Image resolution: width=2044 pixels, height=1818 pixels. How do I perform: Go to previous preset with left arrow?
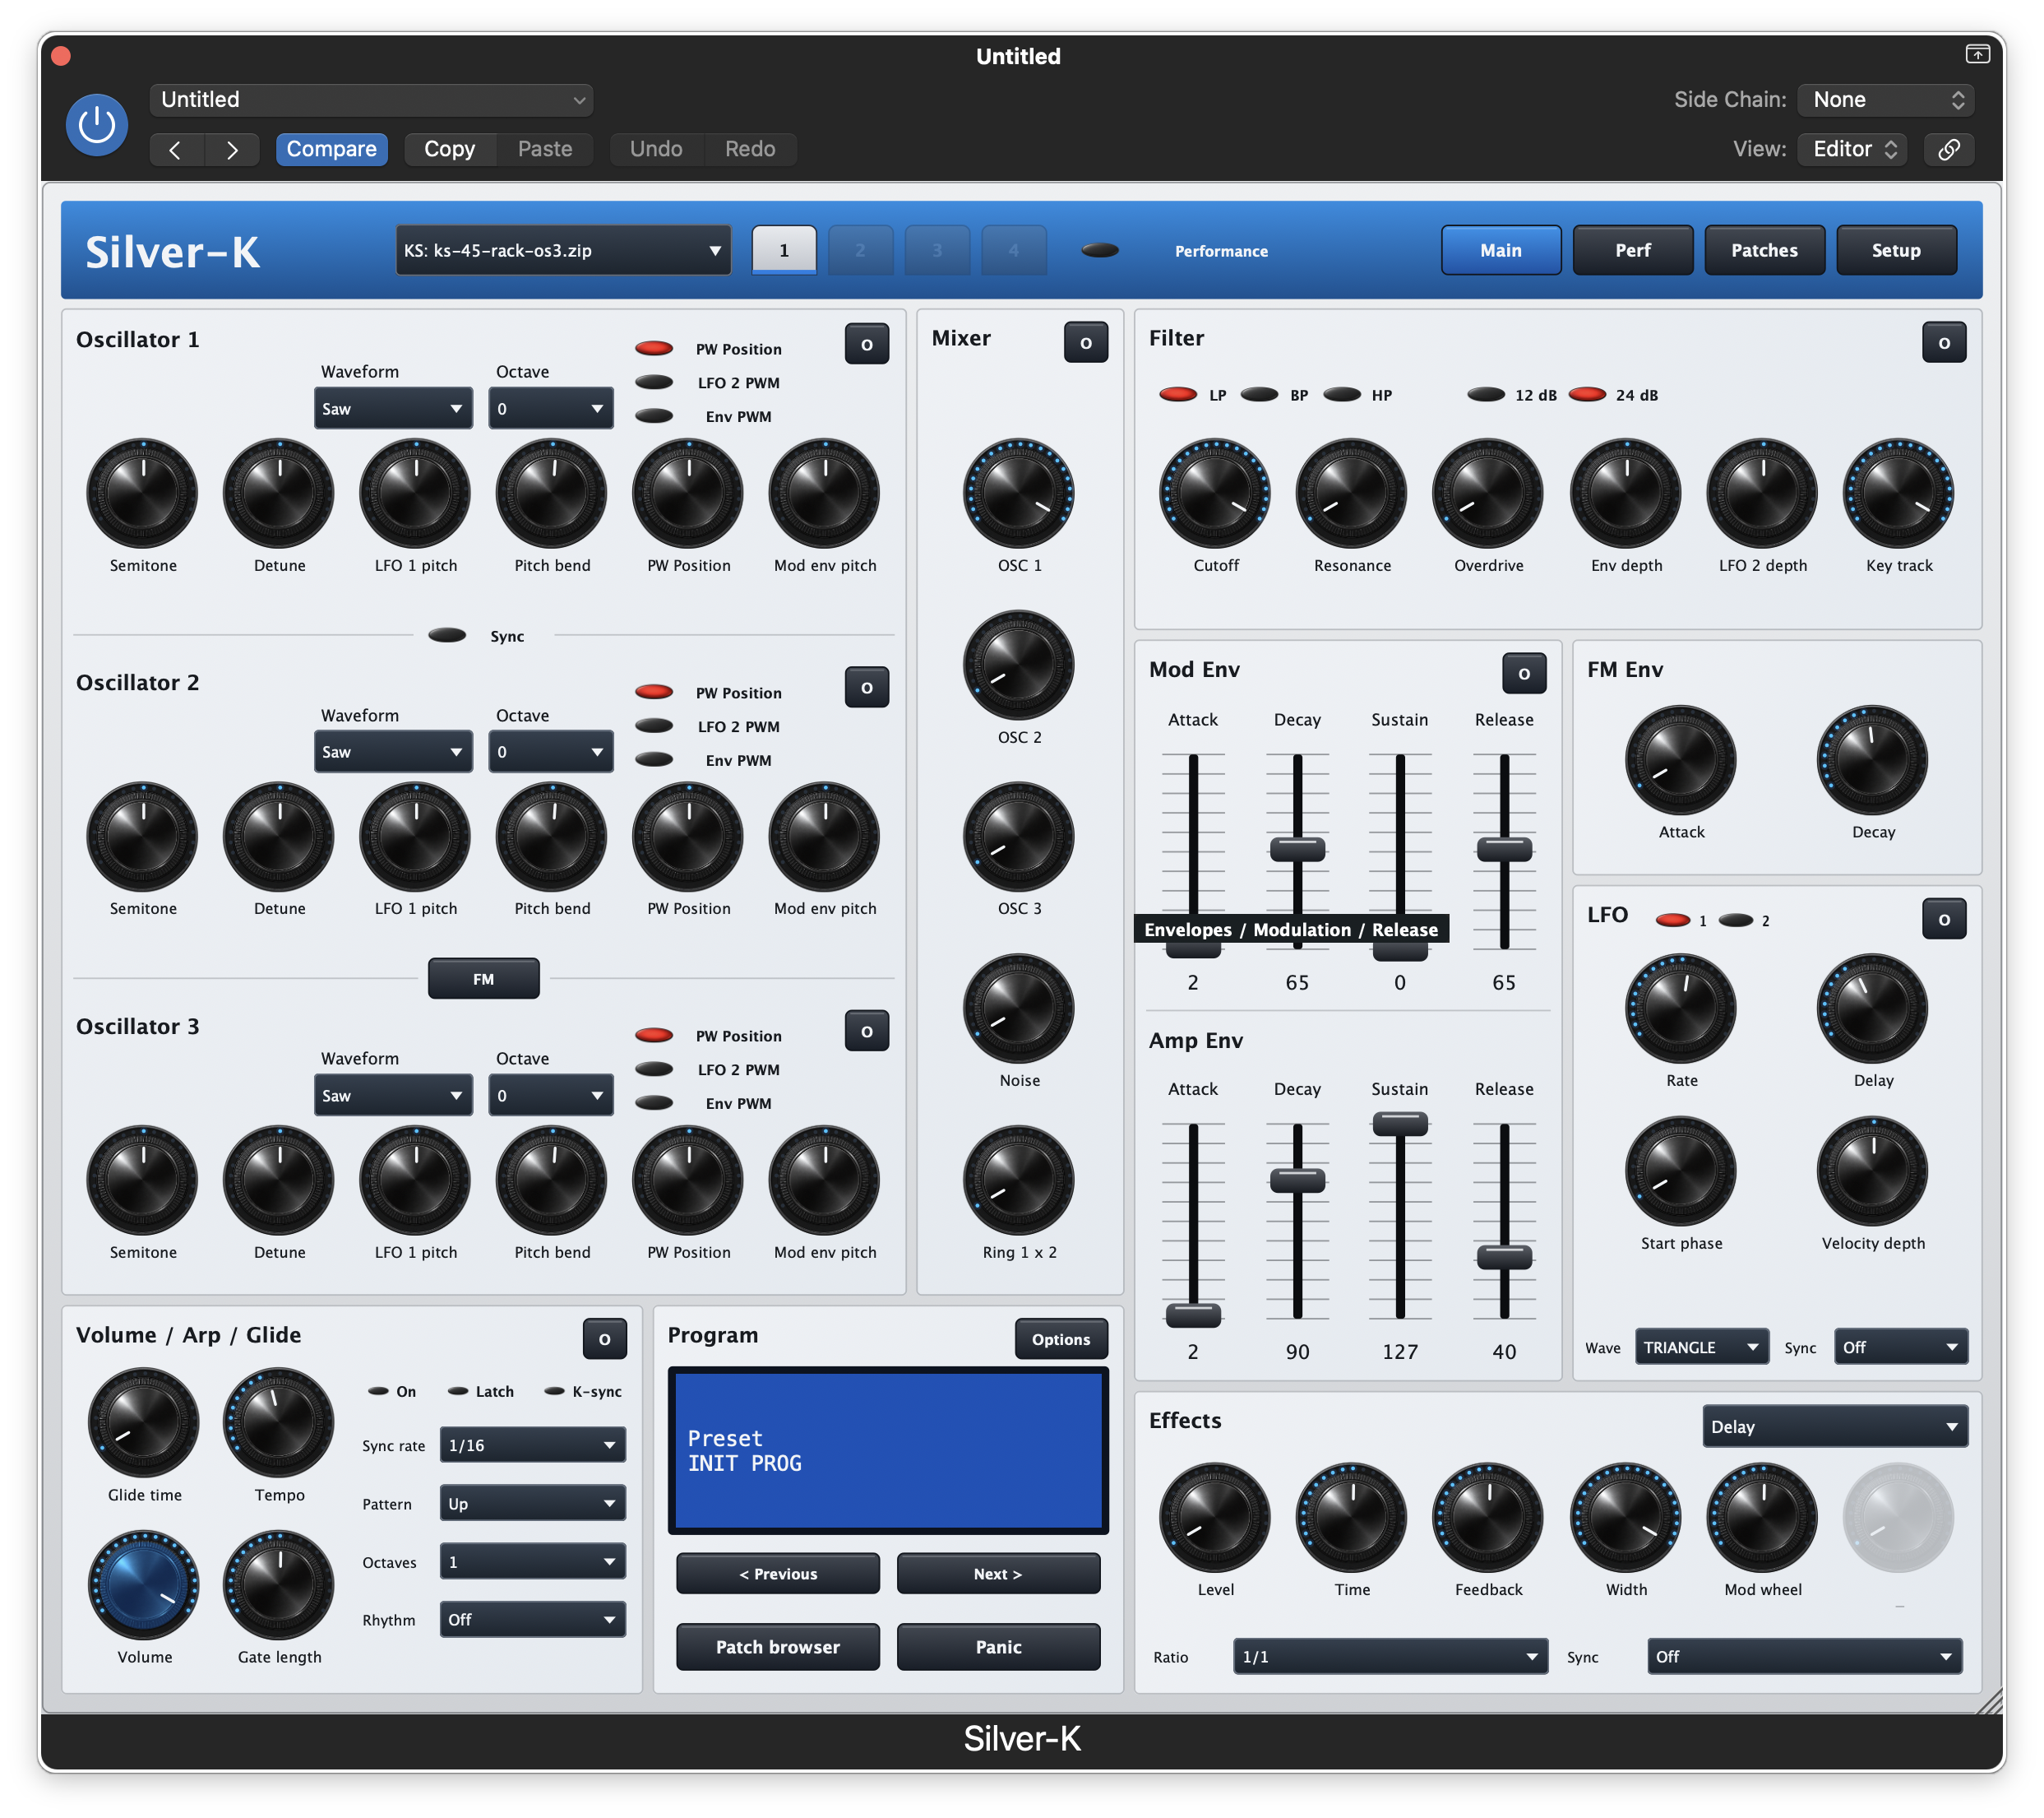click(x=176, y=149)
